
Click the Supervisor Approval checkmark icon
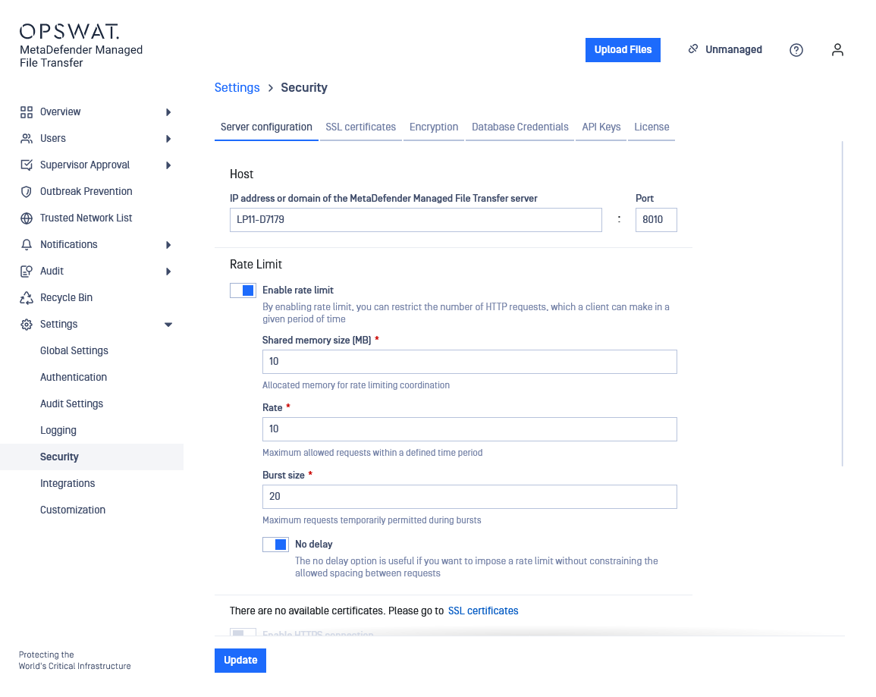(27, 165)
